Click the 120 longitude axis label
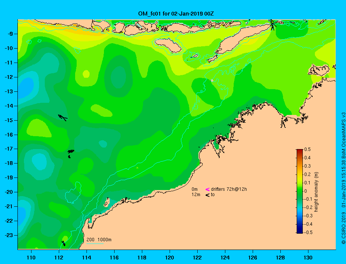 pyautogui.click(x=170, y=258)
